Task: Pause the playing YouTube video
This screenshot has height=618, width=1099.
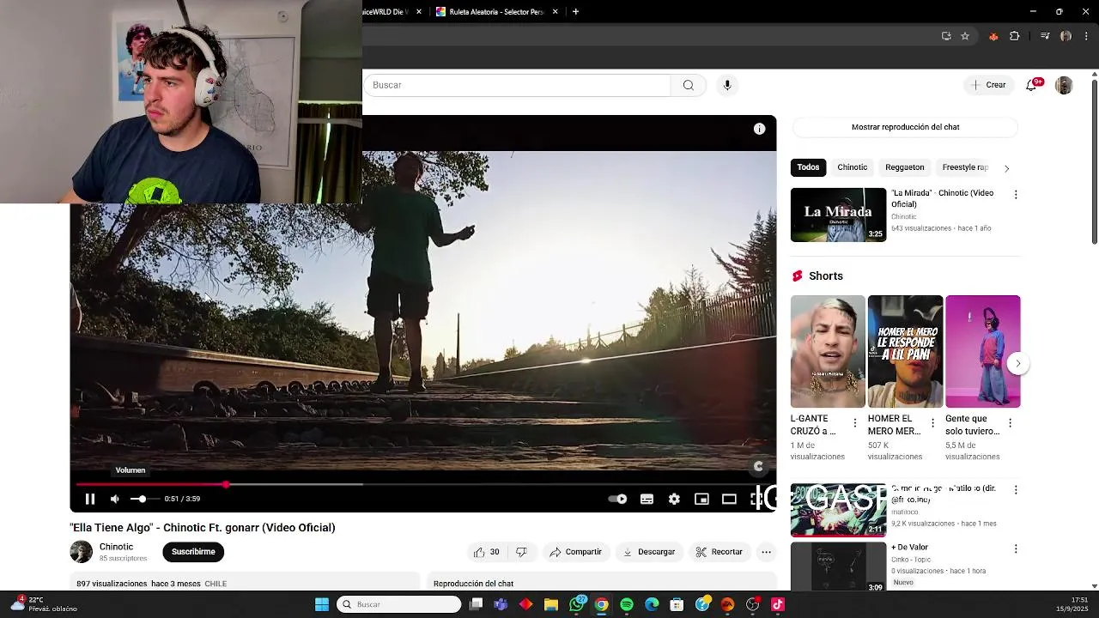Action: (x=90, y=499)
